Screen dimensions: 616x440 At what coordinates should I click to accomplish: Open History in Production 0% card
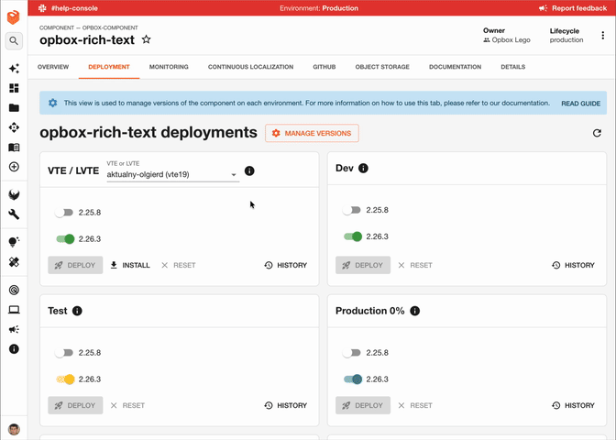pos(573,405)
